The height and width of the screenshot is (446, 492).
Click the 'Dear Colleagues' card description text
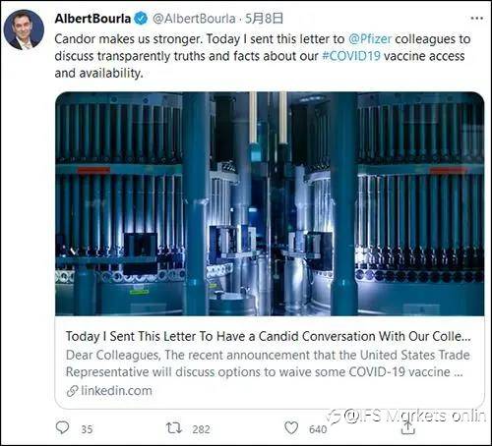pos(268,363)
